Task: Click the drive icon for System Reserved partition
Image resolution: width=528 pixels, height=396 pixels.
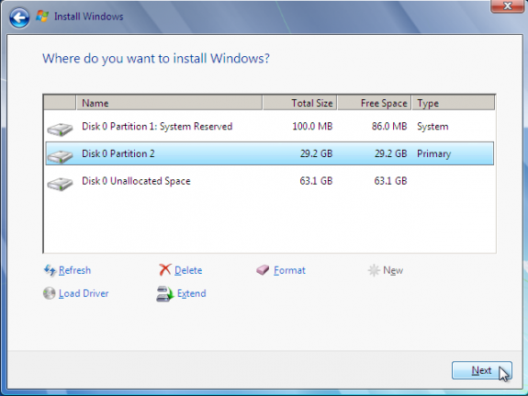Action: tap(60, 129)
